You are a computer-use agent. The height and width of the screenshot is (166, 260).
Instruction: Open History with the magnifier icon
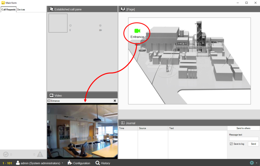(x=103, y=163)
